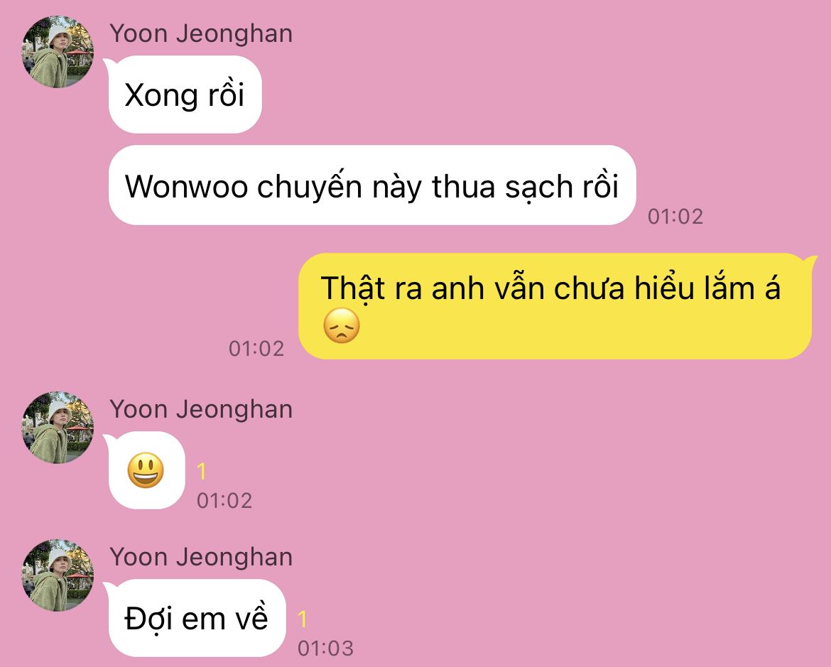Click the 01:02 timestamp beside the Wonwoo message
Viewport: 831px width, 667px height.
pos(675,217)
